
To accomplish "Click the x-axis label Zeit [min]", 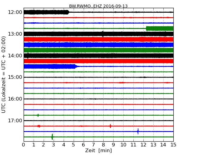I will [x=98, y=150].
